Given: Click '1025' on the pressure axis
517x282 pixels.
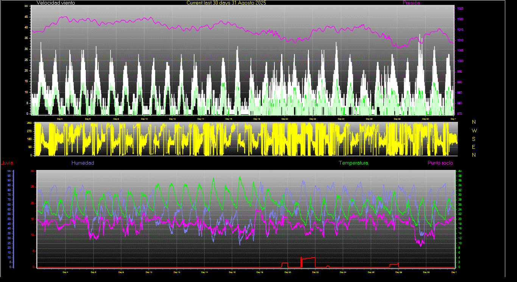Looking at the screenshot, I should (x=460, y=8).
